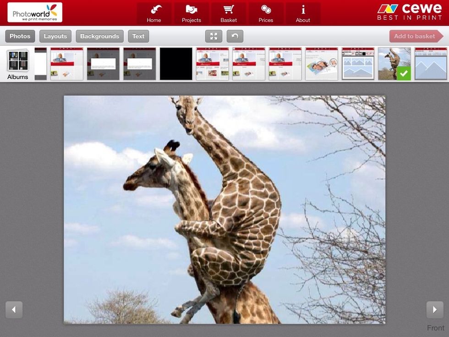The image size is (449, 337).
Task: Open the Albums icon
Action: (18, 64)
